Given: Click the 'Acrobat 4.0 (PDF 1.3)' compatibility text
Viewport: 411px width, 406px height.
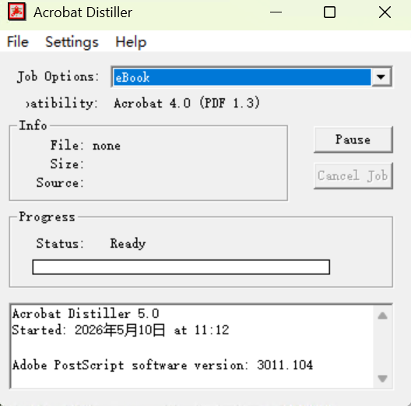Looking at the screenshot, I should pos(187,103).
